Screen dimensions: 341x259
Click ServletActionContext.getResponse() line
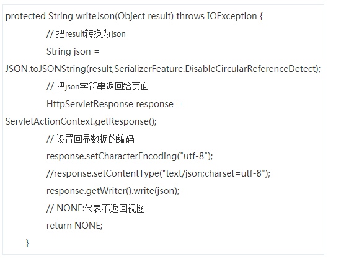click(81, 121)
